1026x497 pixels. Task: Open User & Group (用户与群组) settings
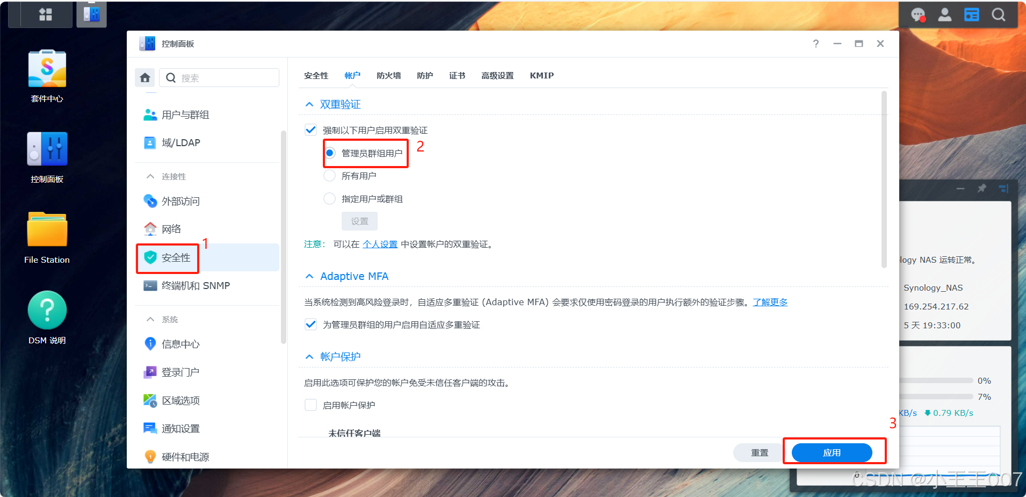click(207, 115)
